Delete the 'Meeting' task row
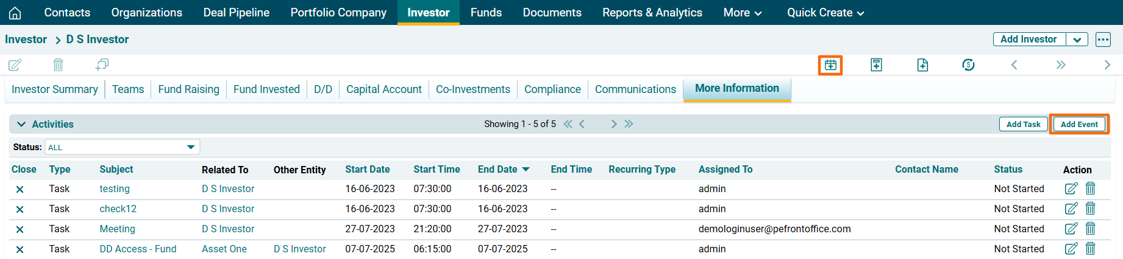The height and width of the screenshot is (259, 1123). 1090,229
